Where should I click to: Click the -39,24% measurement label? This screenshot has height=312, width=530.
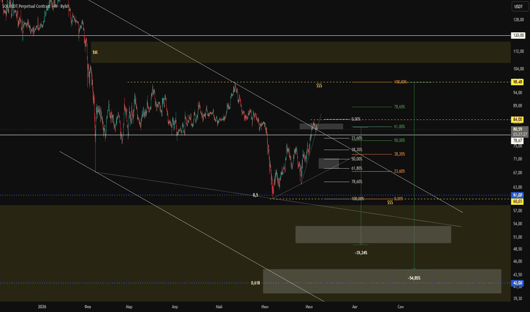click(x=361, y=252)
